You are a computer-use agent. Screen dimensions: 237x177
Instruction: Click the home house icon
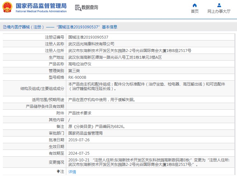195,5
